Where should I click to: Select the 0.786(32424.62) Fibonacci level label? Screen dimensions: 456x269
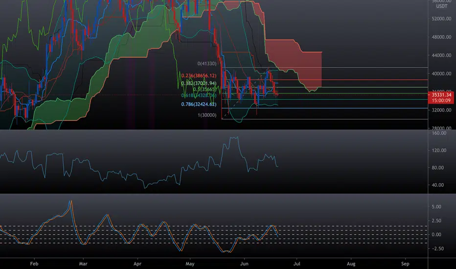199,104
